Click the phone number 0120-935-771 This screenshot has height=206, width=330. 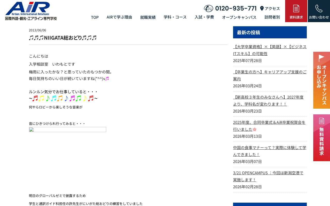pos(236,8)
